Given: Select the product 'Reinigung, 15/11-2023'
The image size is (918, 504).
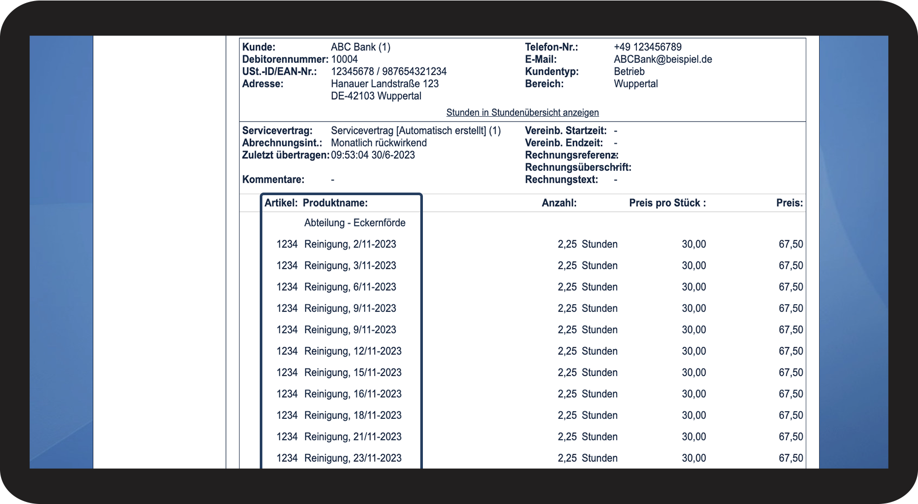Looking at the screenshot, I should pos(353,373).
